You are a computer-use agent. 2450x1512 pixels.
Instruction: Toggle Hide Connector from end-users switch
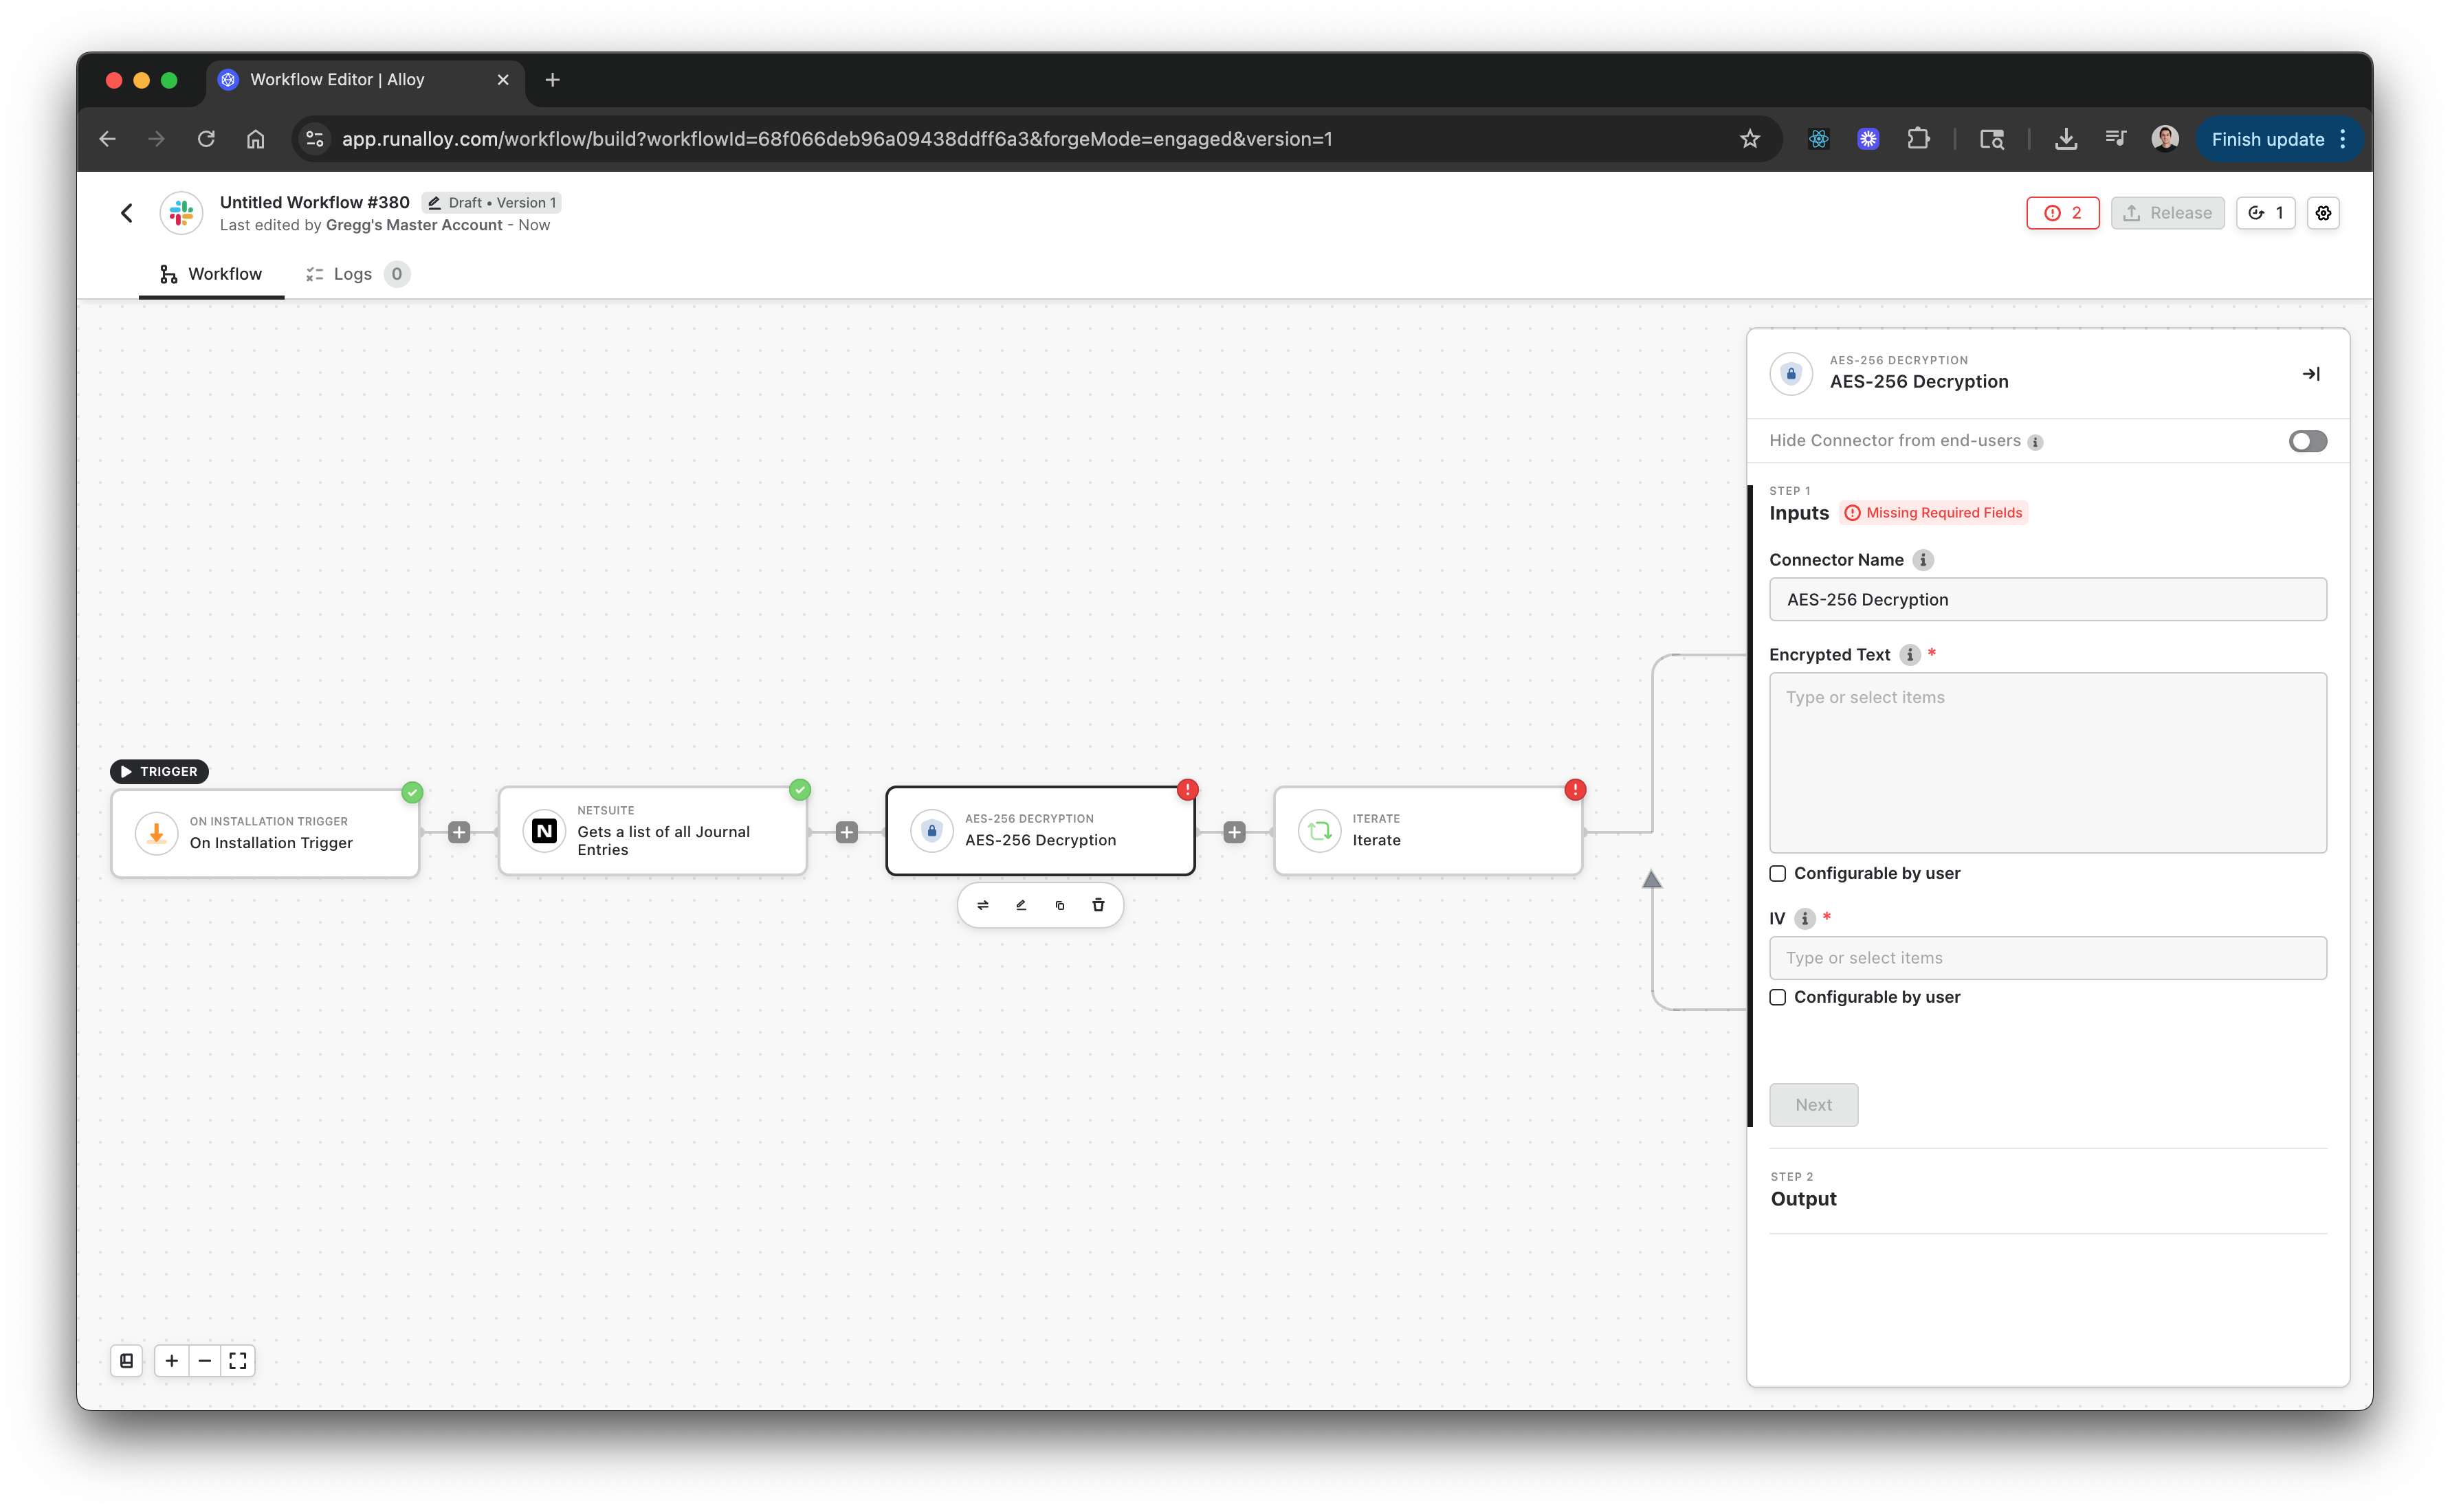coord(2307,441)
